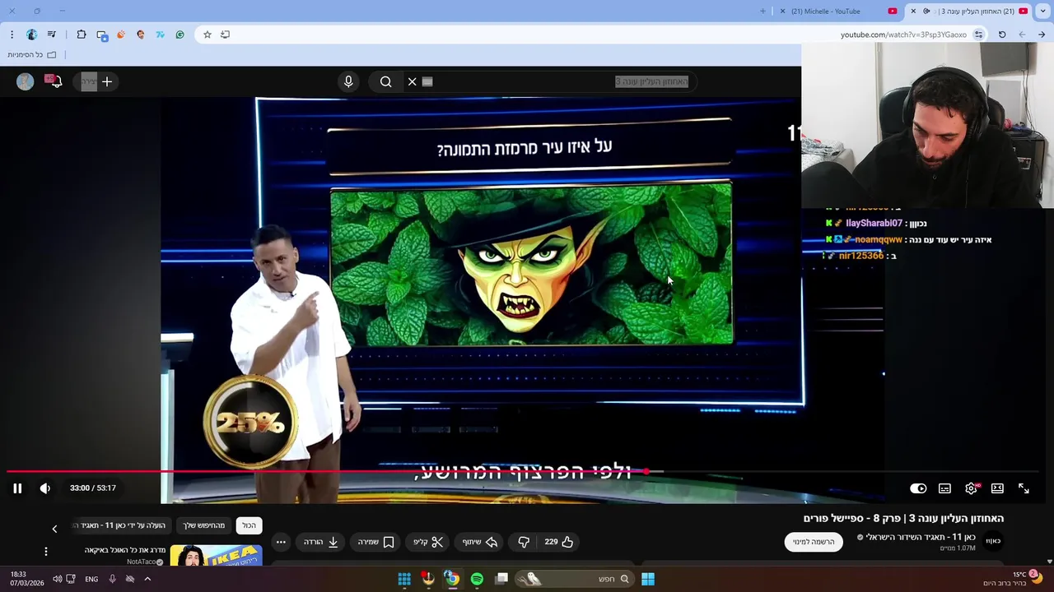Select the הועלה על ידי כאן 11 chip
The height and width of the screenshot is (592, 1054).
(122, 525)
